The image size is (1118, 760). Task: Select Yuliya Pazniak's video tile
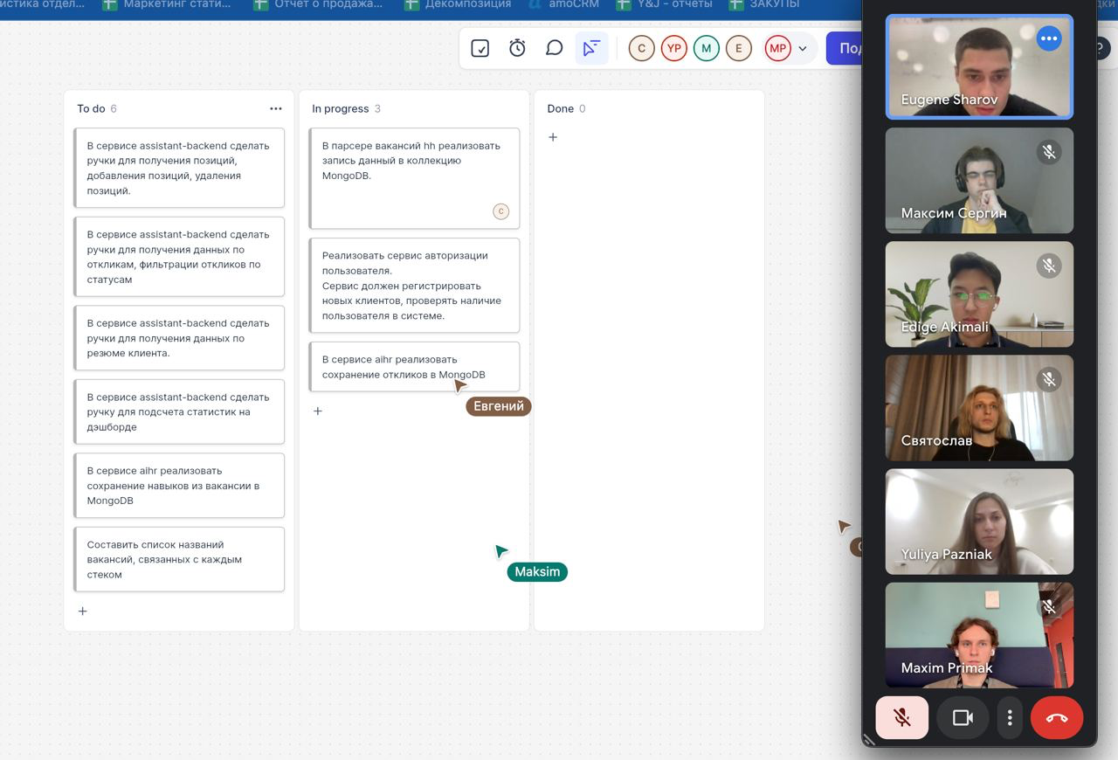979,522
